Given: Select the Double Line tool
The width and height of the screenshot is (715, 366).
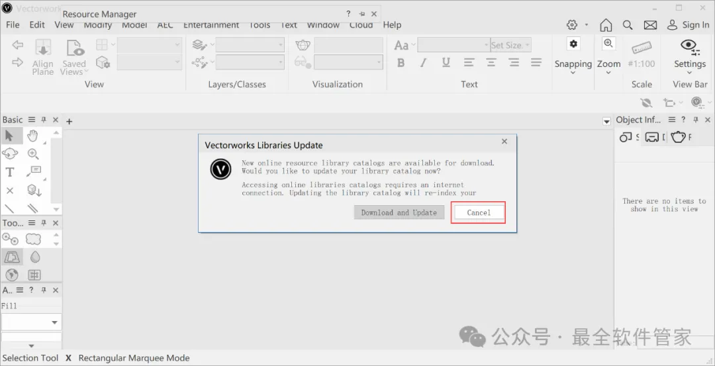Looking at the screenshot, I should point(33,208).
